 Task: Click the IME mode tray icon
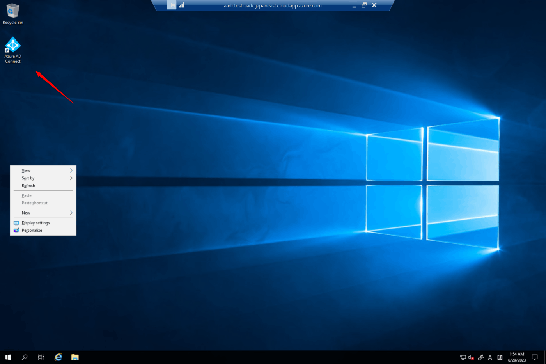coord(500,357)
